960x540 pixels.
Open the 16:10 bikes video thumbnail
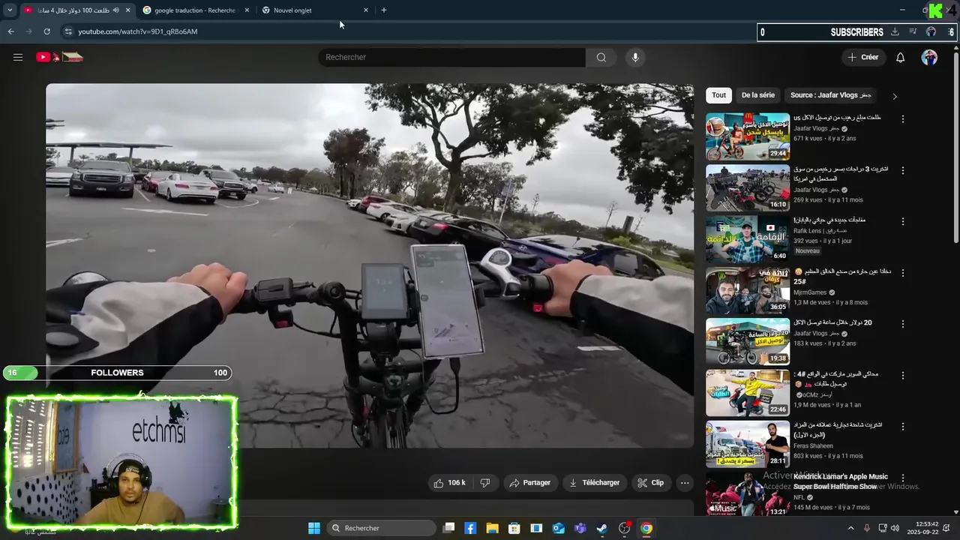coord(748,187)
